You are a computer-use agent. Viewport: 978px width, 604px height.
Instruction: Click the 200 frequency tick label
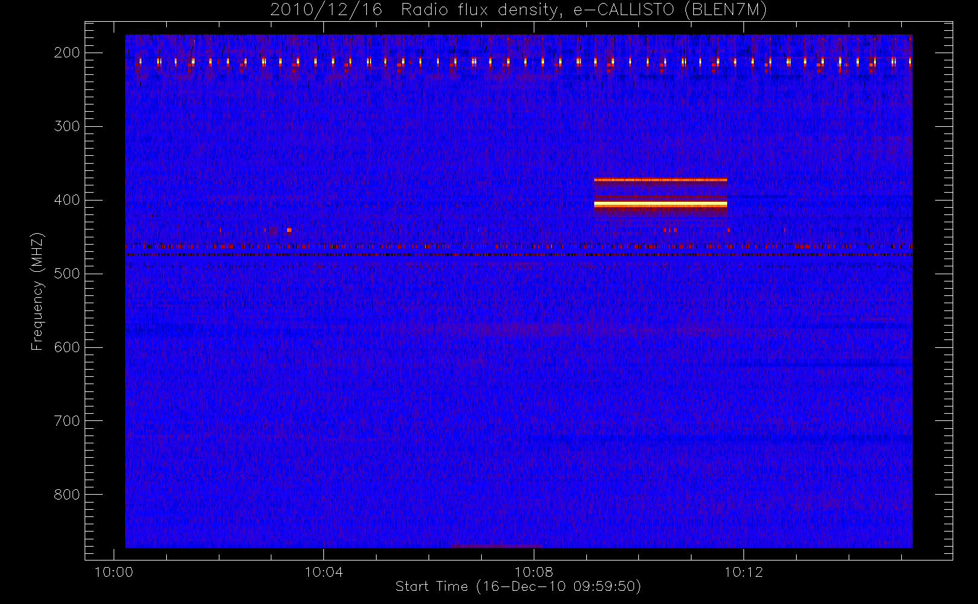(x=66, y=53)
